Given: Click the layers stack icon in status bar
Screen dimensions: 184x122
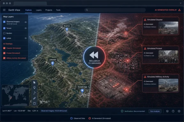Looking at the screenshot, I should tap(167, 111).
